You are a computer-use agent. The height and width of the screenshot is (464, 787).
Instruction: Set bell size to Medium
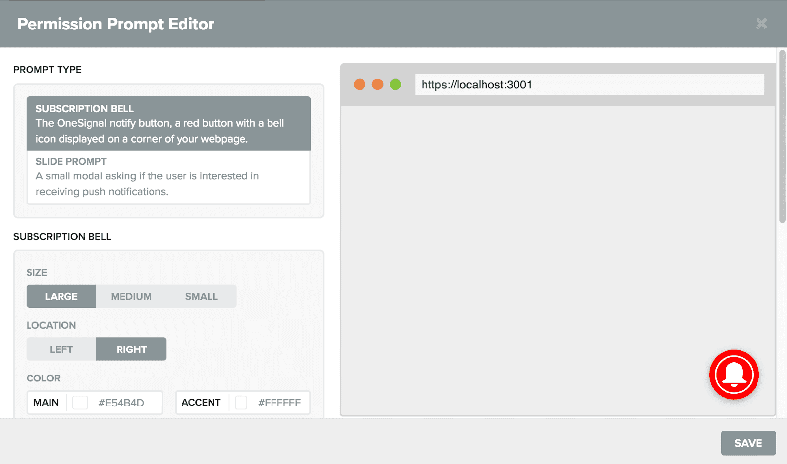pyautogui.click(x=131, y=296)
